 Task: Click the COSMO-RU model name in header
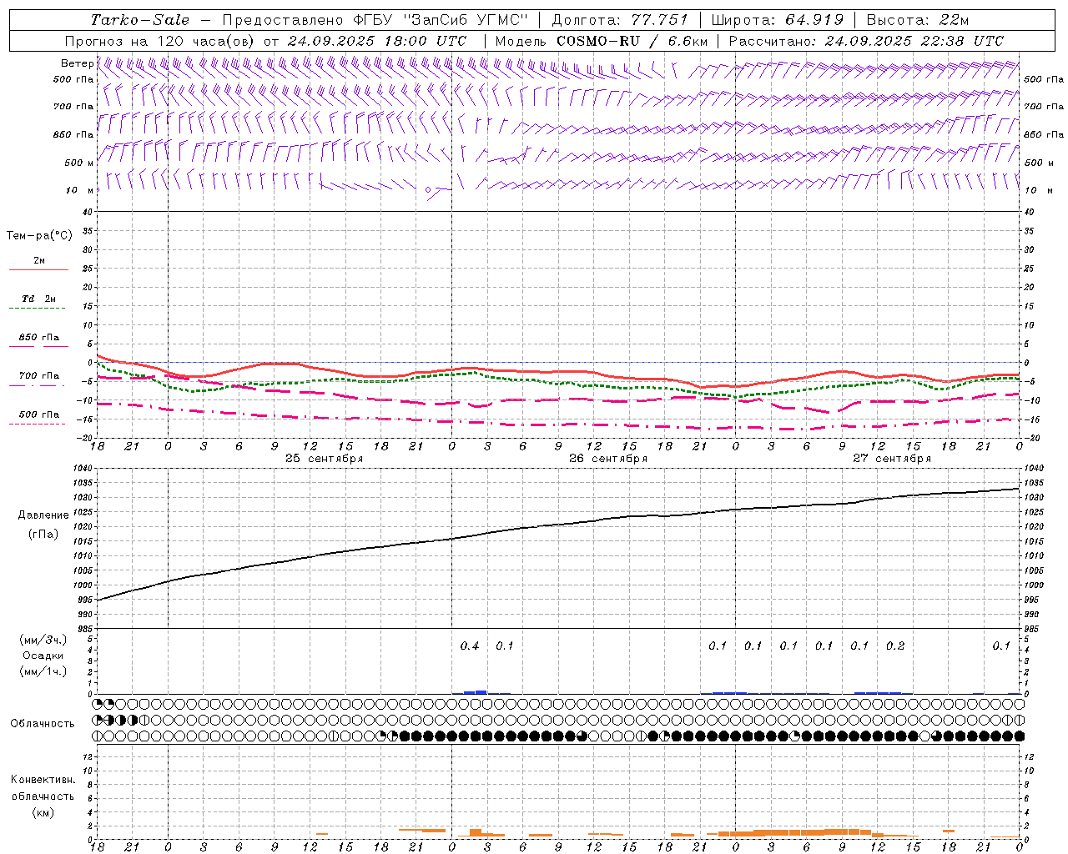[597, 41]
